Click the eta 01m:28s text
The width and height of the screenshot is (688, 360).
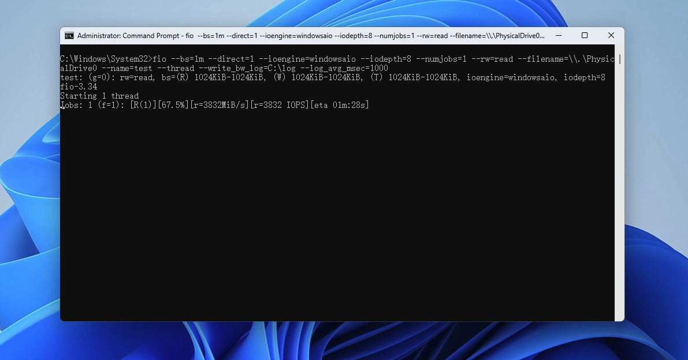[340, 105]
